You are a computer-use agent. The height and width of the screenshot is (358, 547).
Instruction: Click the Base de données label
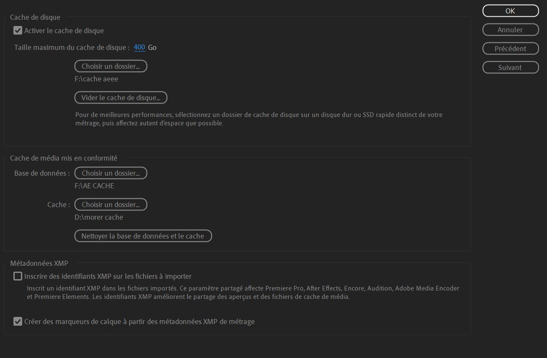coord(42,173)
